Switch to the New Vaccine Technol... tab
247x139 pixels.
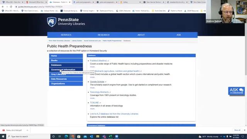(x=154, y=2)
